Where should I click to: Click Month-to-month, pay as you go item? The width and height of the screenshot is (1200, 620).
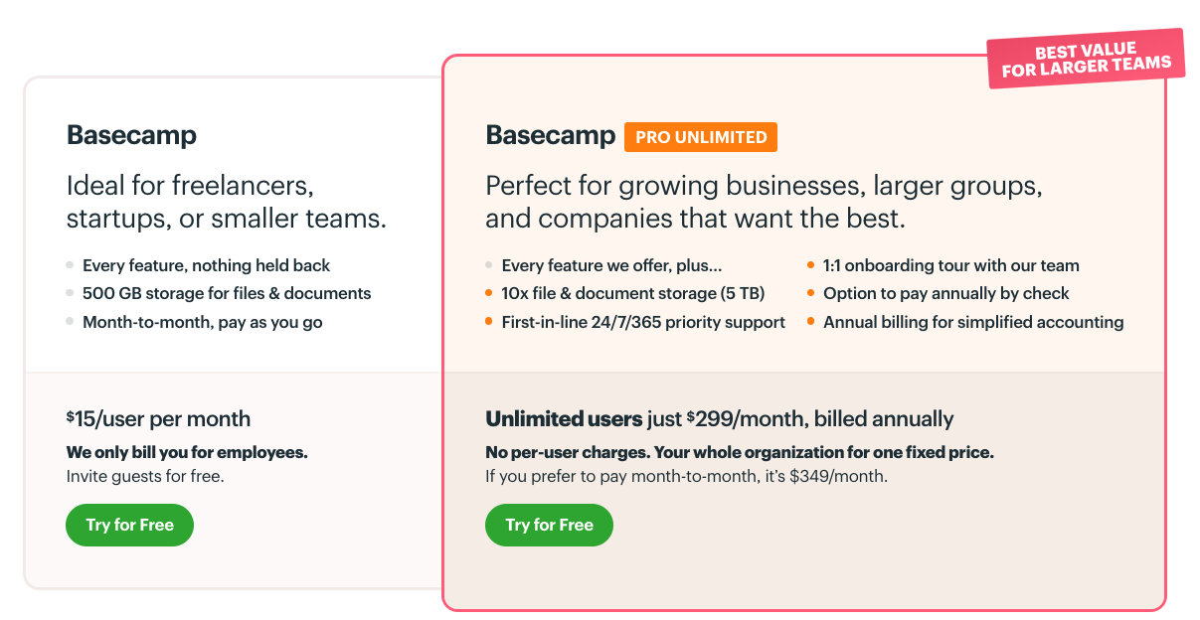[x=203, y=322]
